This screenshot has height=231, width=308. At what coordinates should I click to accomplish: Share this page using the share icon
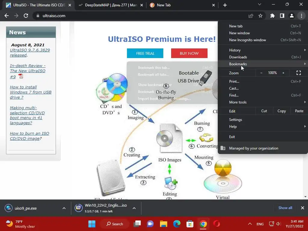(x=251, y=16)
